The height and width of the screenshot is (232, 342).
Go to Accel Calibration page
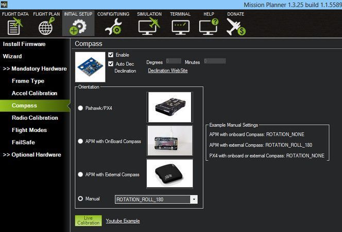point(35,93)
